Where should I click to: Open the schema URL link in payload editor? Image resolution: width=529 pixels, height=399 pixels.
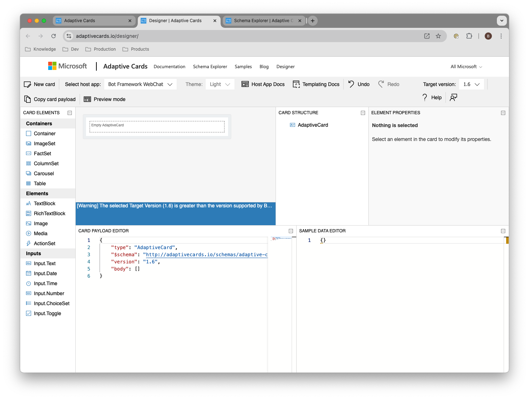(207, 254)
